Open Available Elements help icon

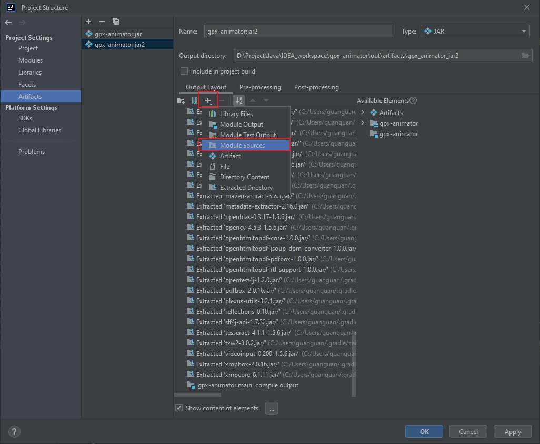pos(413,100)
